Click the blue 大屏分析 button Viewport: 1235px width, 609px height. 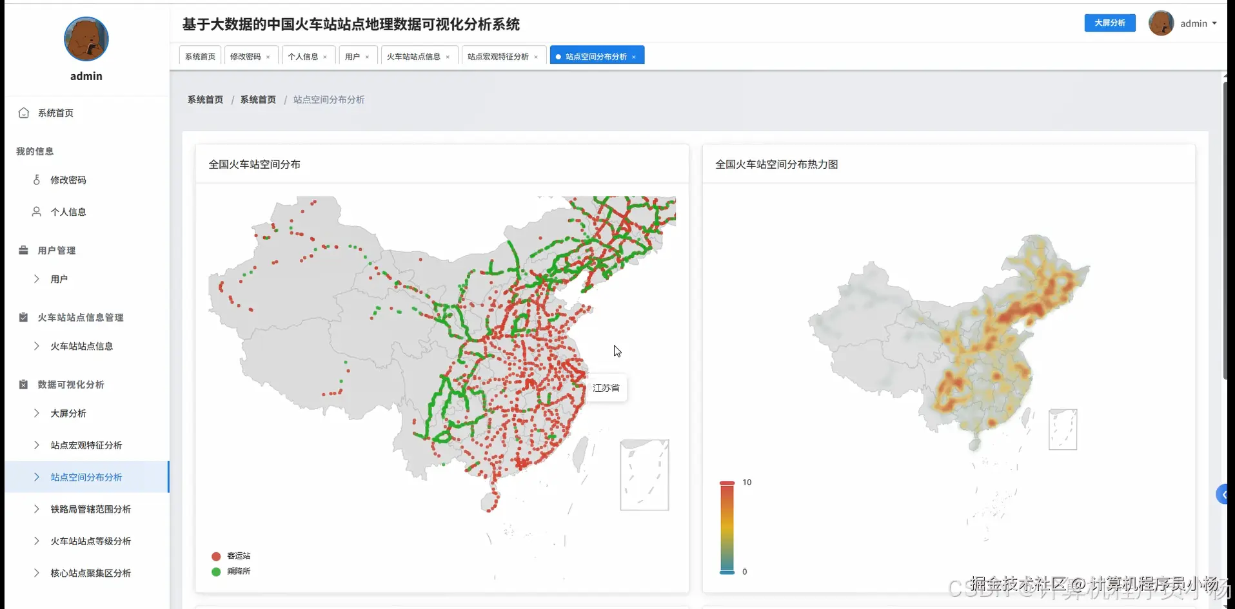pyautogui.click(x=1110, y=23)
